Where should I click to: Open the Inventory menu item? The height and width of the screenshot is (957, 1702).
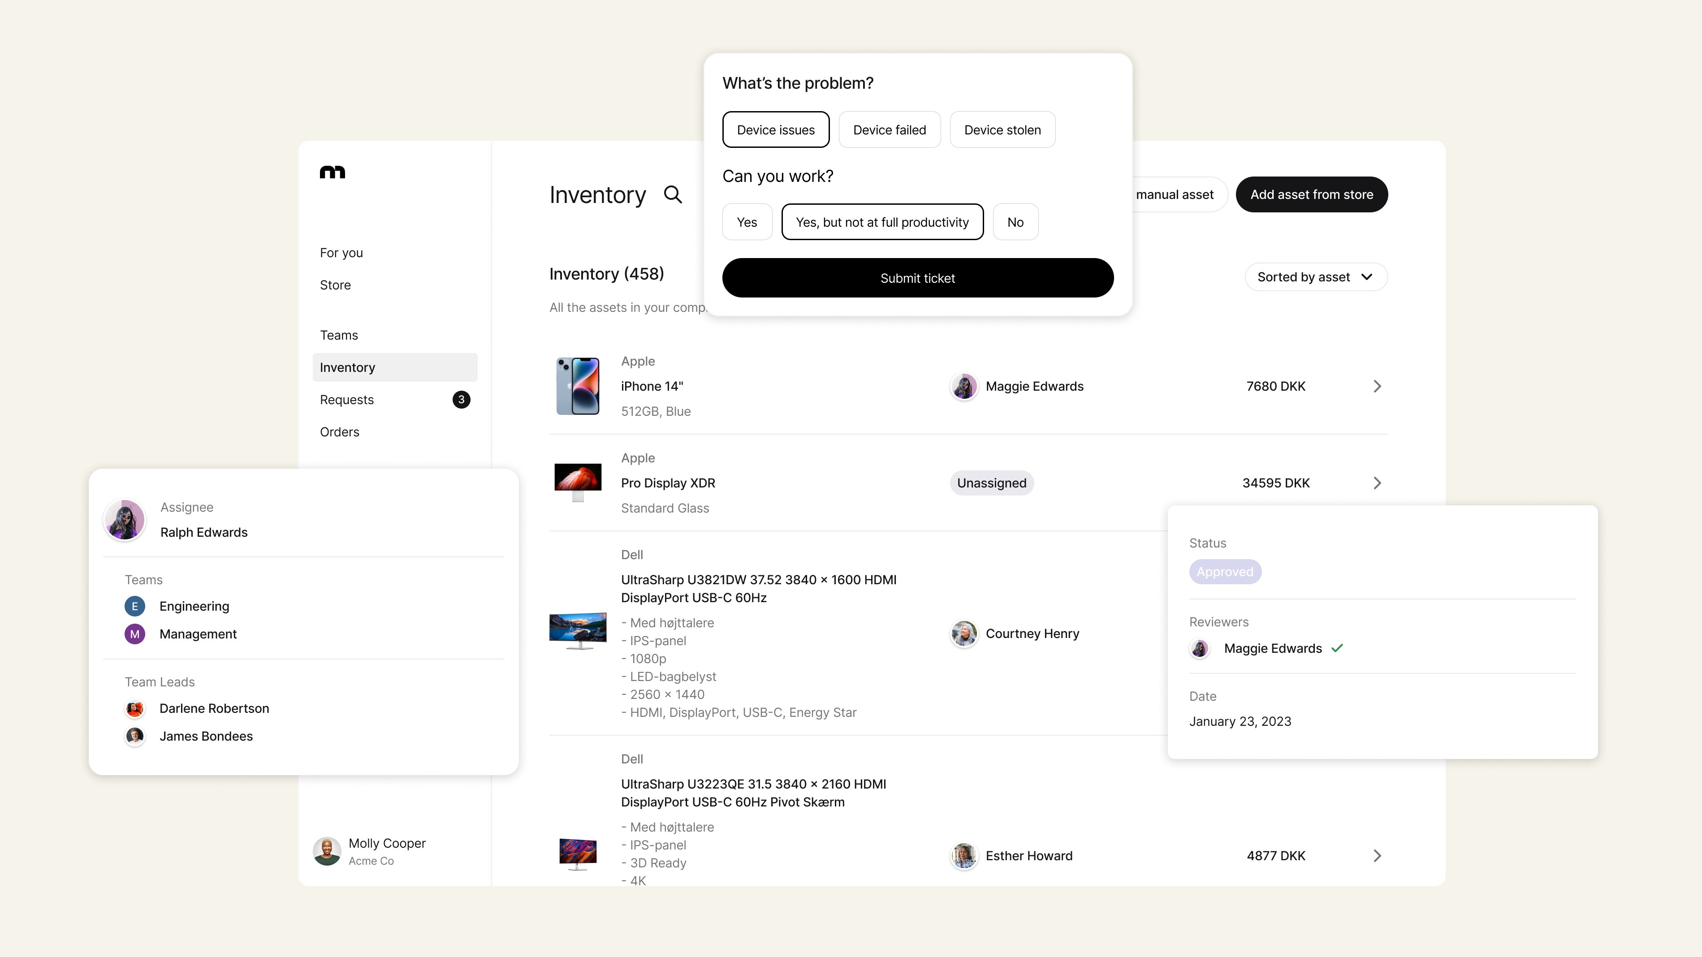point(347,367)
